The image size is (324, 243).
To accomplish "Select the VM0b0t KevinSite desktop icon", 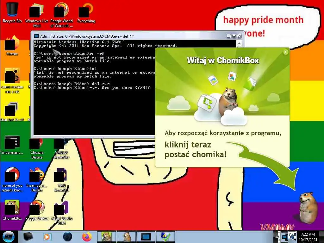I will pyautogui.click(x=61, y=148).
